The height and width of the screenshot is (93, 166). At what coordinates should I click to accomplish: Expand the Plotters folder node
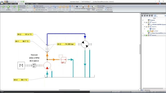point(144,29)
